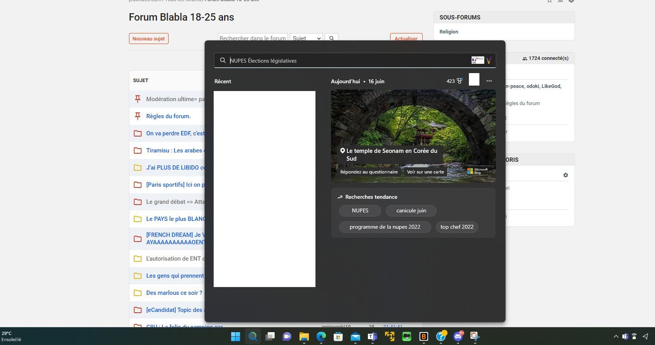Open Discord from the taskbar
Viewport: 655px width, 345px height.
coord(458,336)
